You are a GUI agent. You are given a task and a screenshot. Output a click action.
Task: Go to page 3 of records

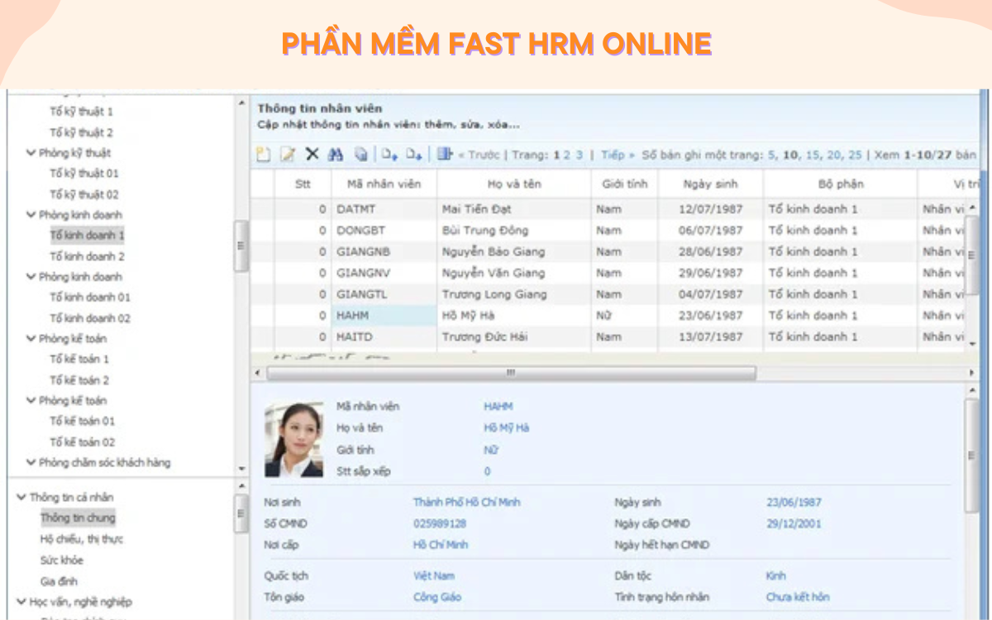[x=579, y=155]
